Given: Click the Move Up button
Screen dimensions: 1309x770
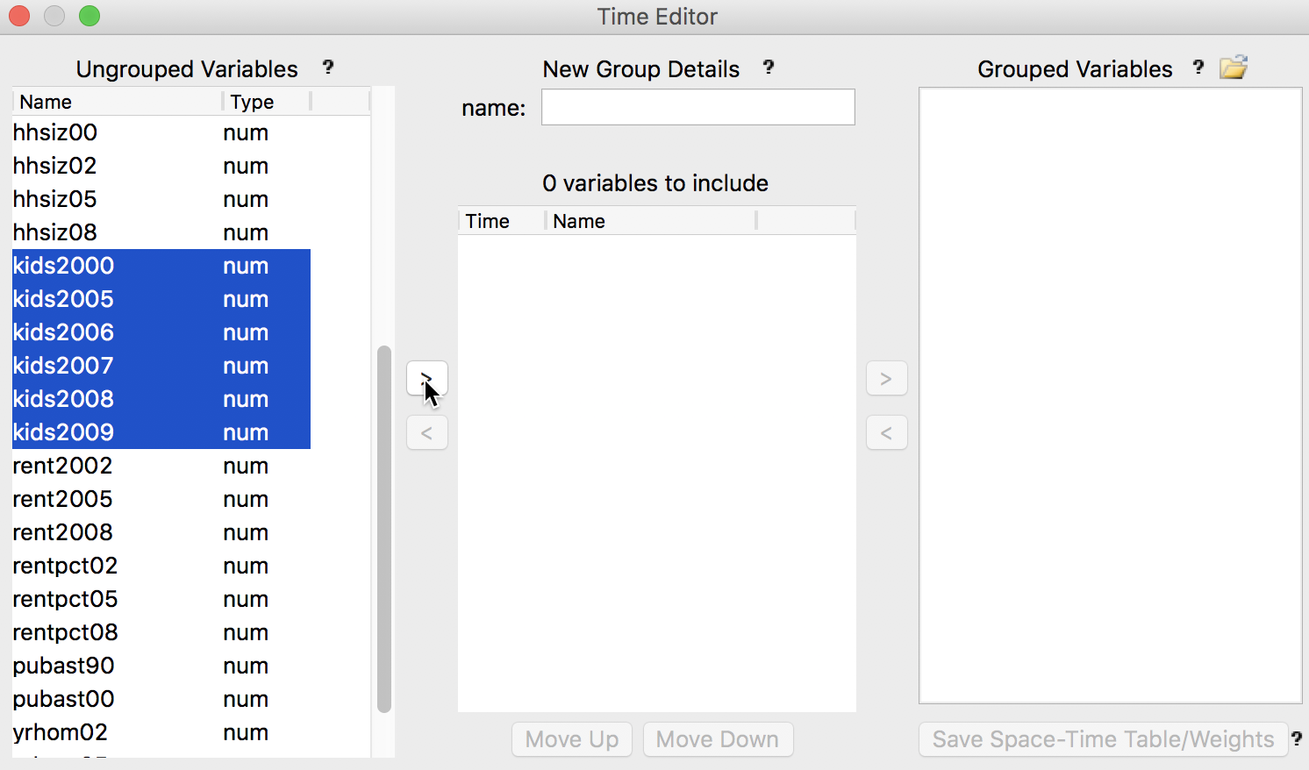Looking at the screenshot, I should click(572, 739).
